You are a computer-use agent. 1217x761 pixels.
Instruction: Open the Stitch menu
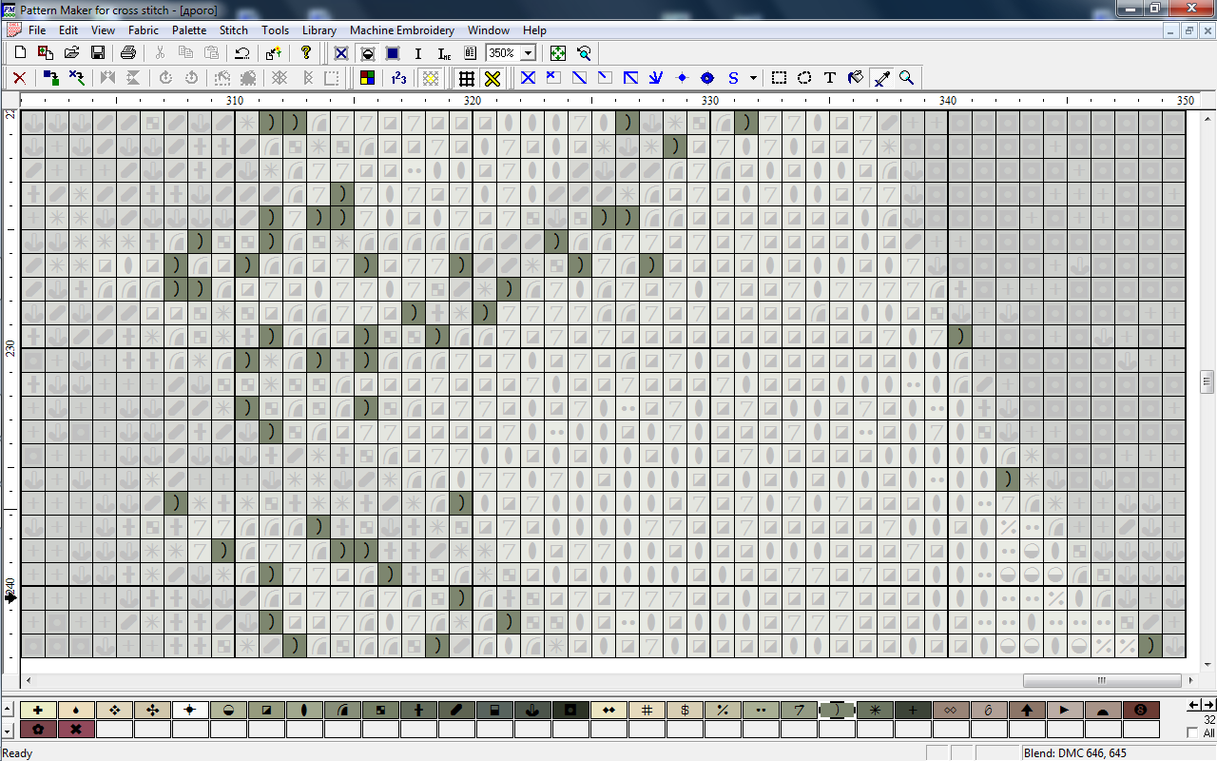tap(233, 30)
